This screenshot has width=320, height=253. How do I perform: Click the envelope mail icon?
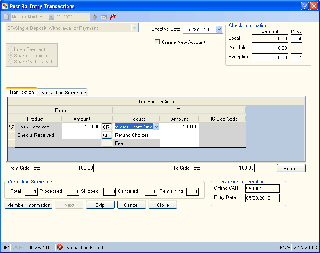pos(104,17)
